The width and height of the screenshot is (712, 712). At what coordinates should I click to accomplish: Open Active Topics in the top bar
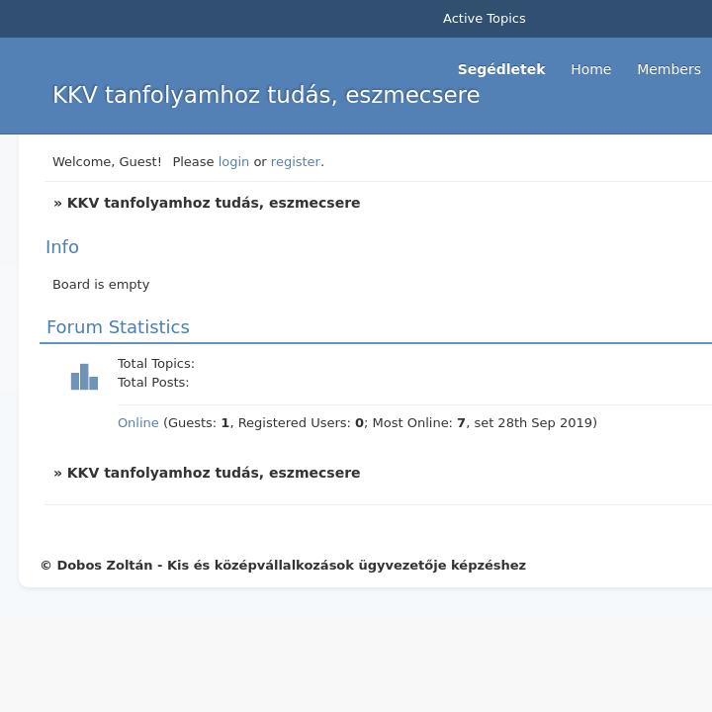[484, 19]
